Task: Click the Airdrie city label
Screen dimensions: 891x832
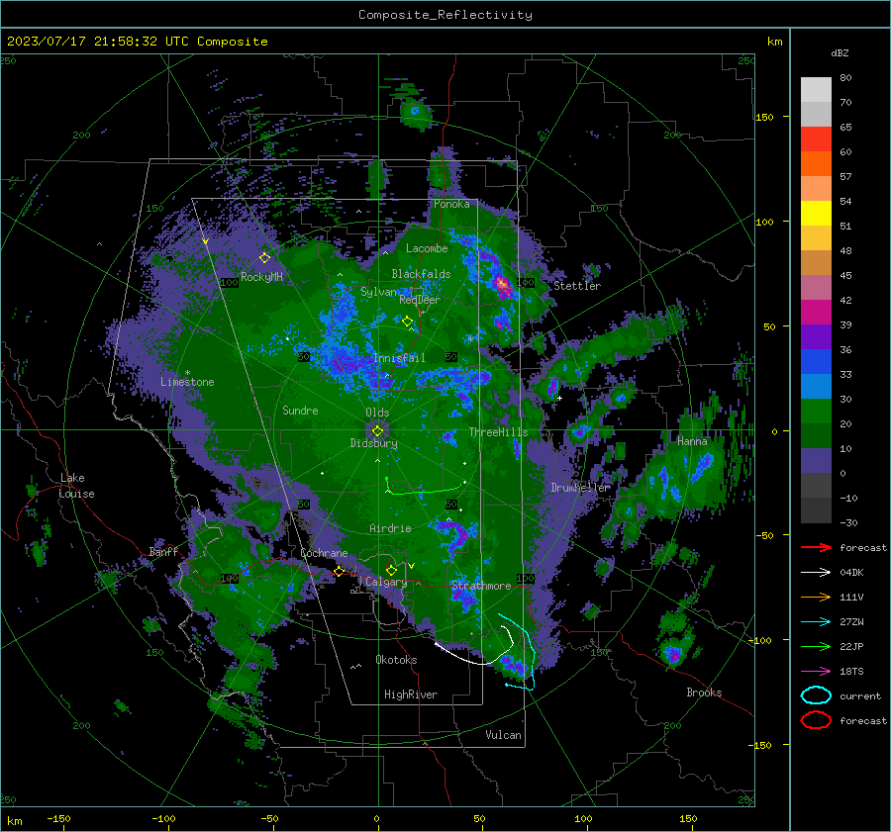Action: click(x=390, y=528)
